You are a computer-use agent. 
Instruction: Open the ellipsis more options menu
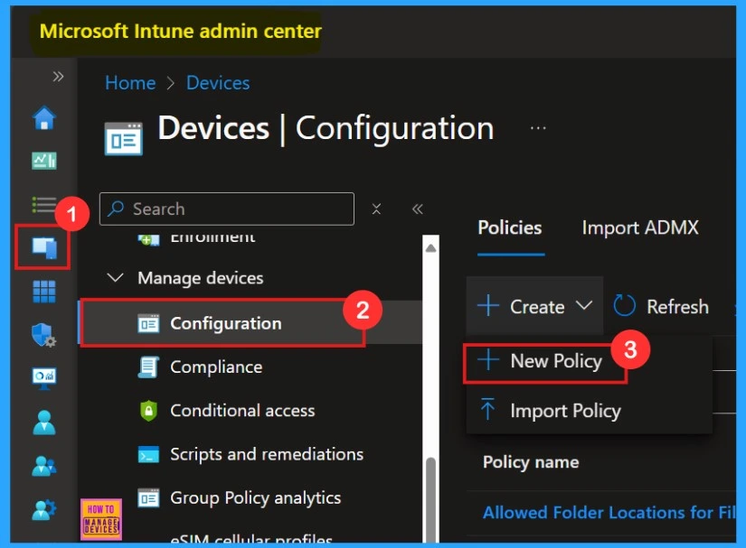pyautogui.click(x=538, y=128)
